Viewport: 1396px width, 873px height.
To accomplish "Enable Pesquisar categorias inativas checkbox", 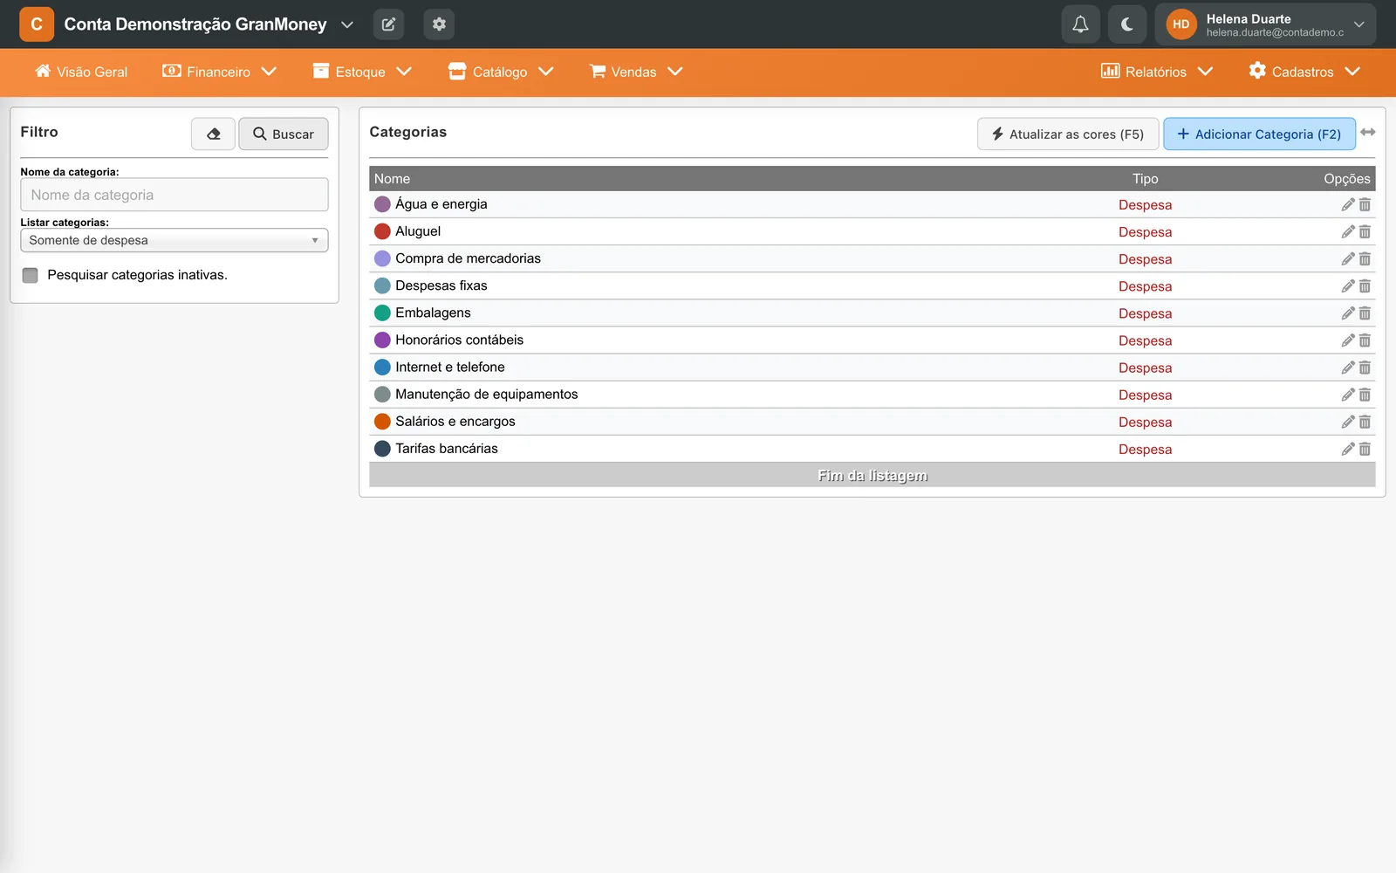I will (x=31, y=275).
